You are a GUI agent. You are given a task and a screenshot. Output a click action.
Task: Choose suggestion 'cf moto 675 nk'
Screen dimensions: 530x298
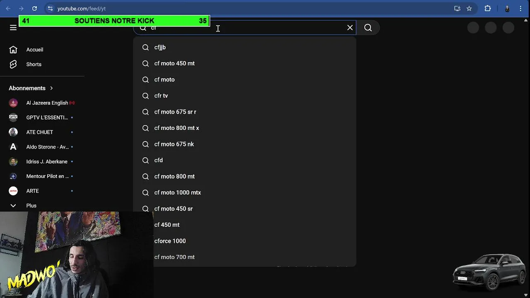tap(244, 144)
